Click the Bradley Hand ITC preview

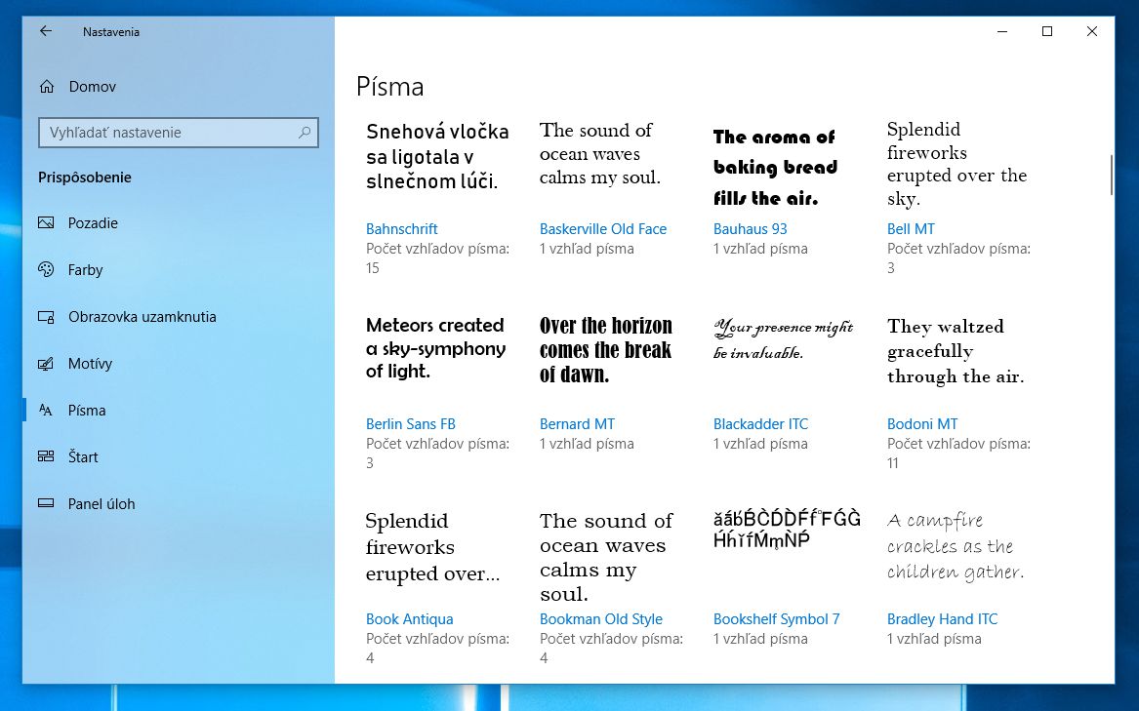pyautogui.click(x=956, y=546)
